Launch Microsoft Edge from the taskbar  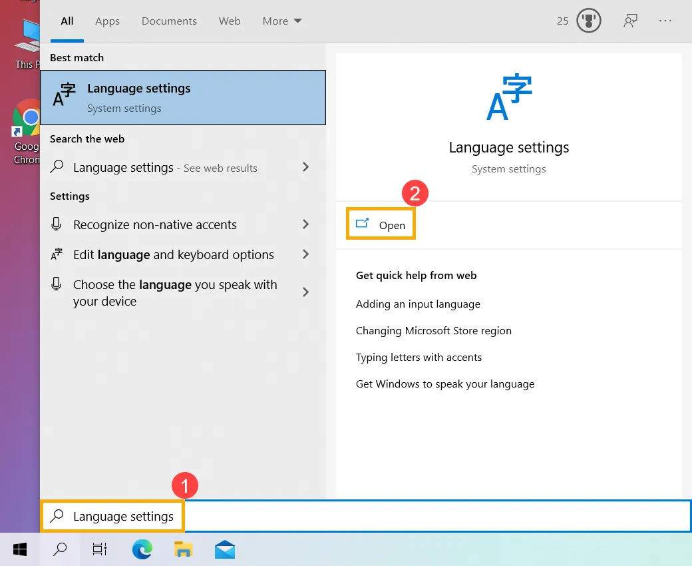point(142,549)
